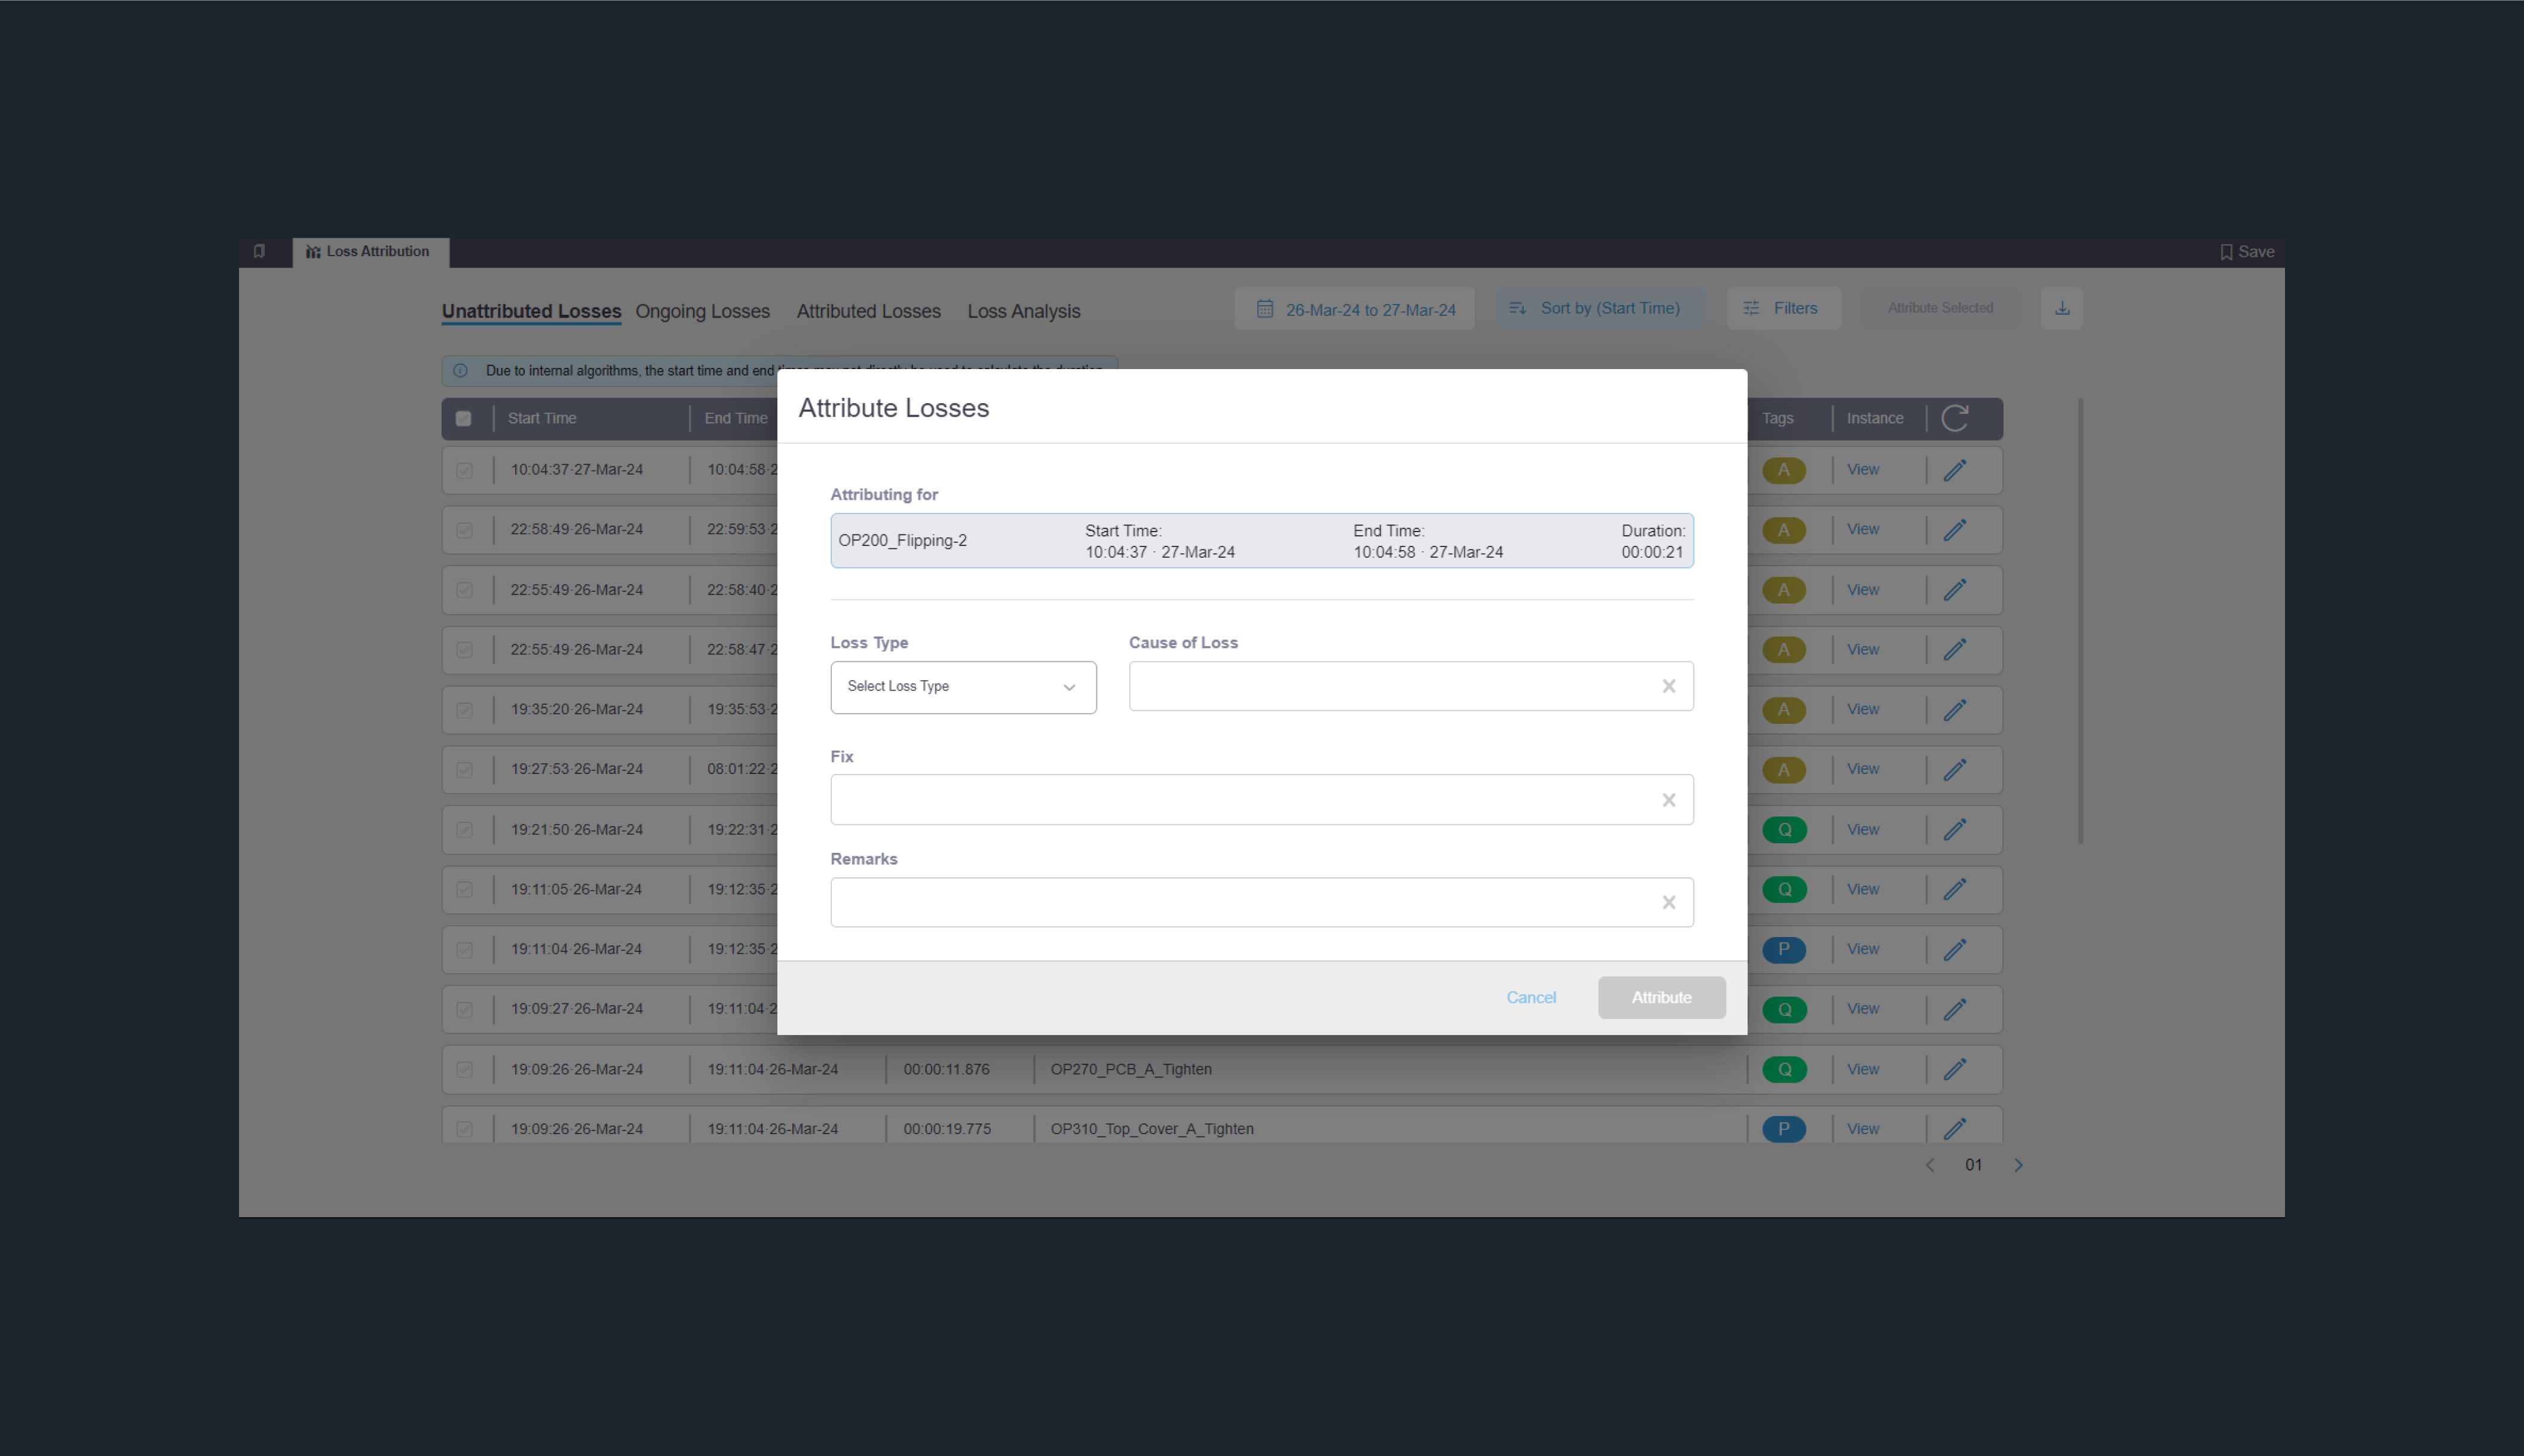Viewport: 2524px width, 1456px height.
Task: Open the Loss Analysis tab
Action: [x=1024, y=311]
